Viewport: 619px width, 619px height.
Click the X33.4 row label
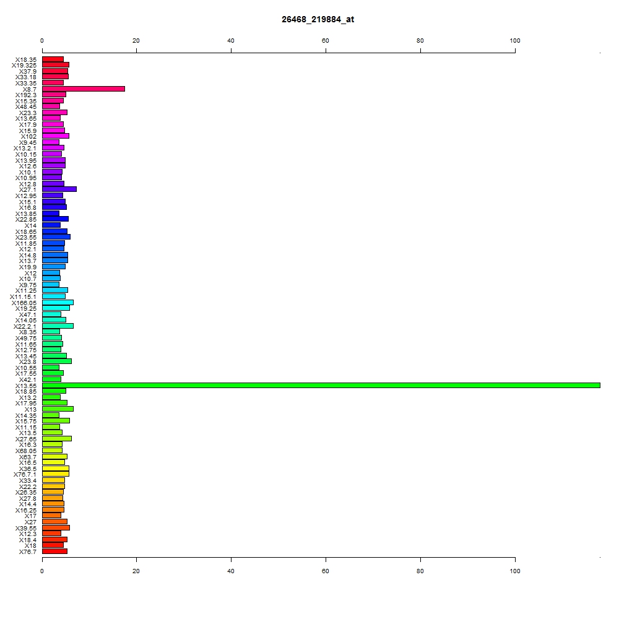click(x=28, y=481)
